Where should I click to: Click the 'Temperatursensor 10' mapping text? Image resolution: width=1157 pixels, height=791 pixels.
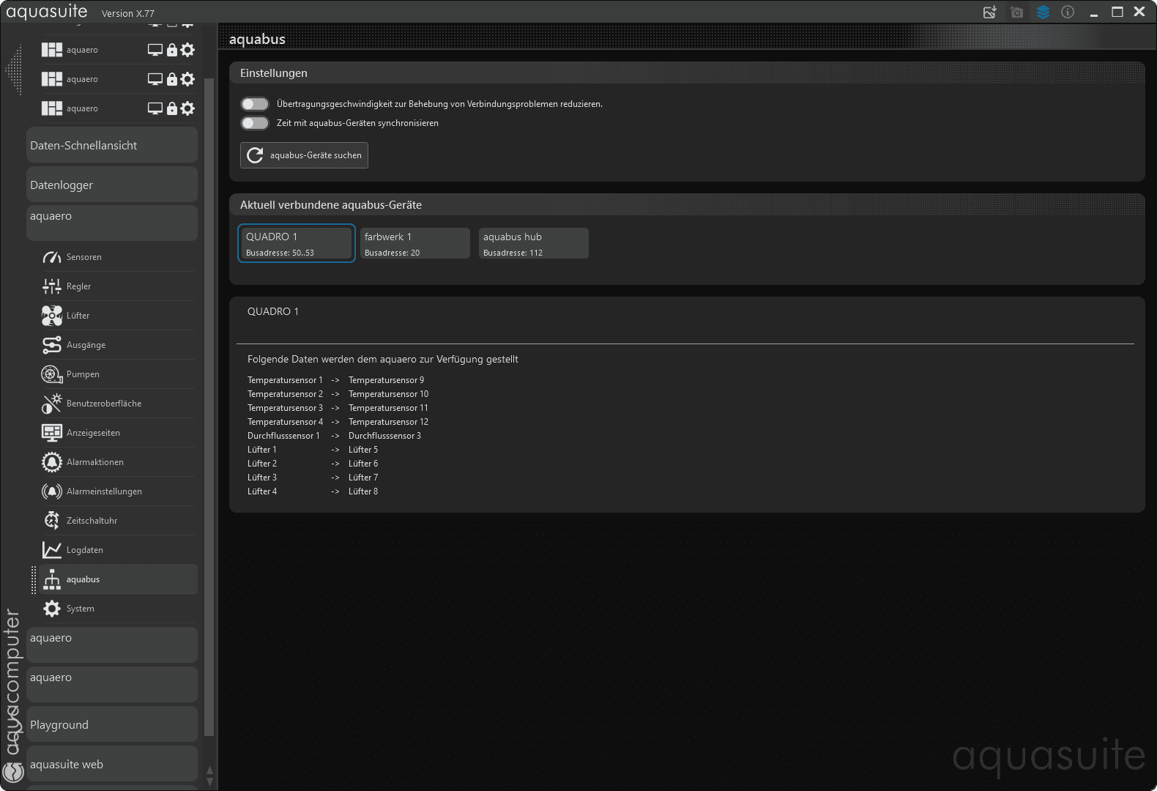pos(388,394)
